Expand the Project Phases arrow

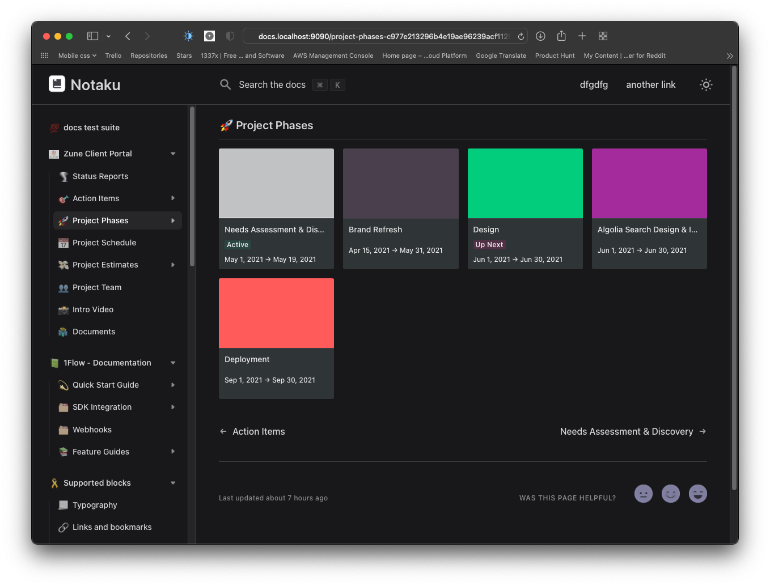173,220
